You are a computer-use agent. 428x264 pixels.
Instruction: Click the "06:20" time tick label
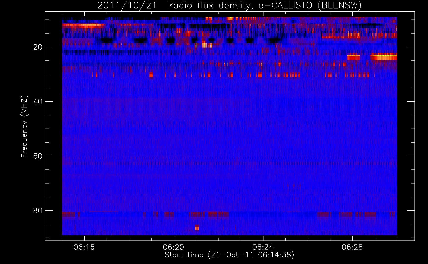(x=174, y=247)
